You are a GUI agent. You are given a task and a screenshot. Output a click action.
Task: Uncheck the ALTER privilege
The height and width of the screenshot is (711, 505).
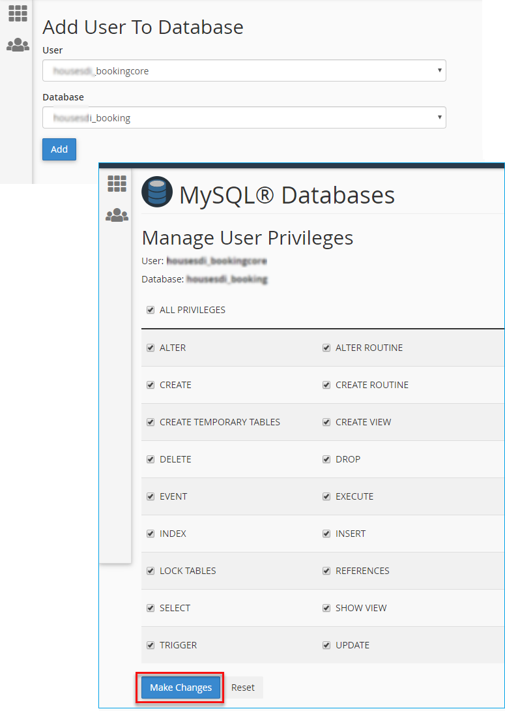click(151, 348)
